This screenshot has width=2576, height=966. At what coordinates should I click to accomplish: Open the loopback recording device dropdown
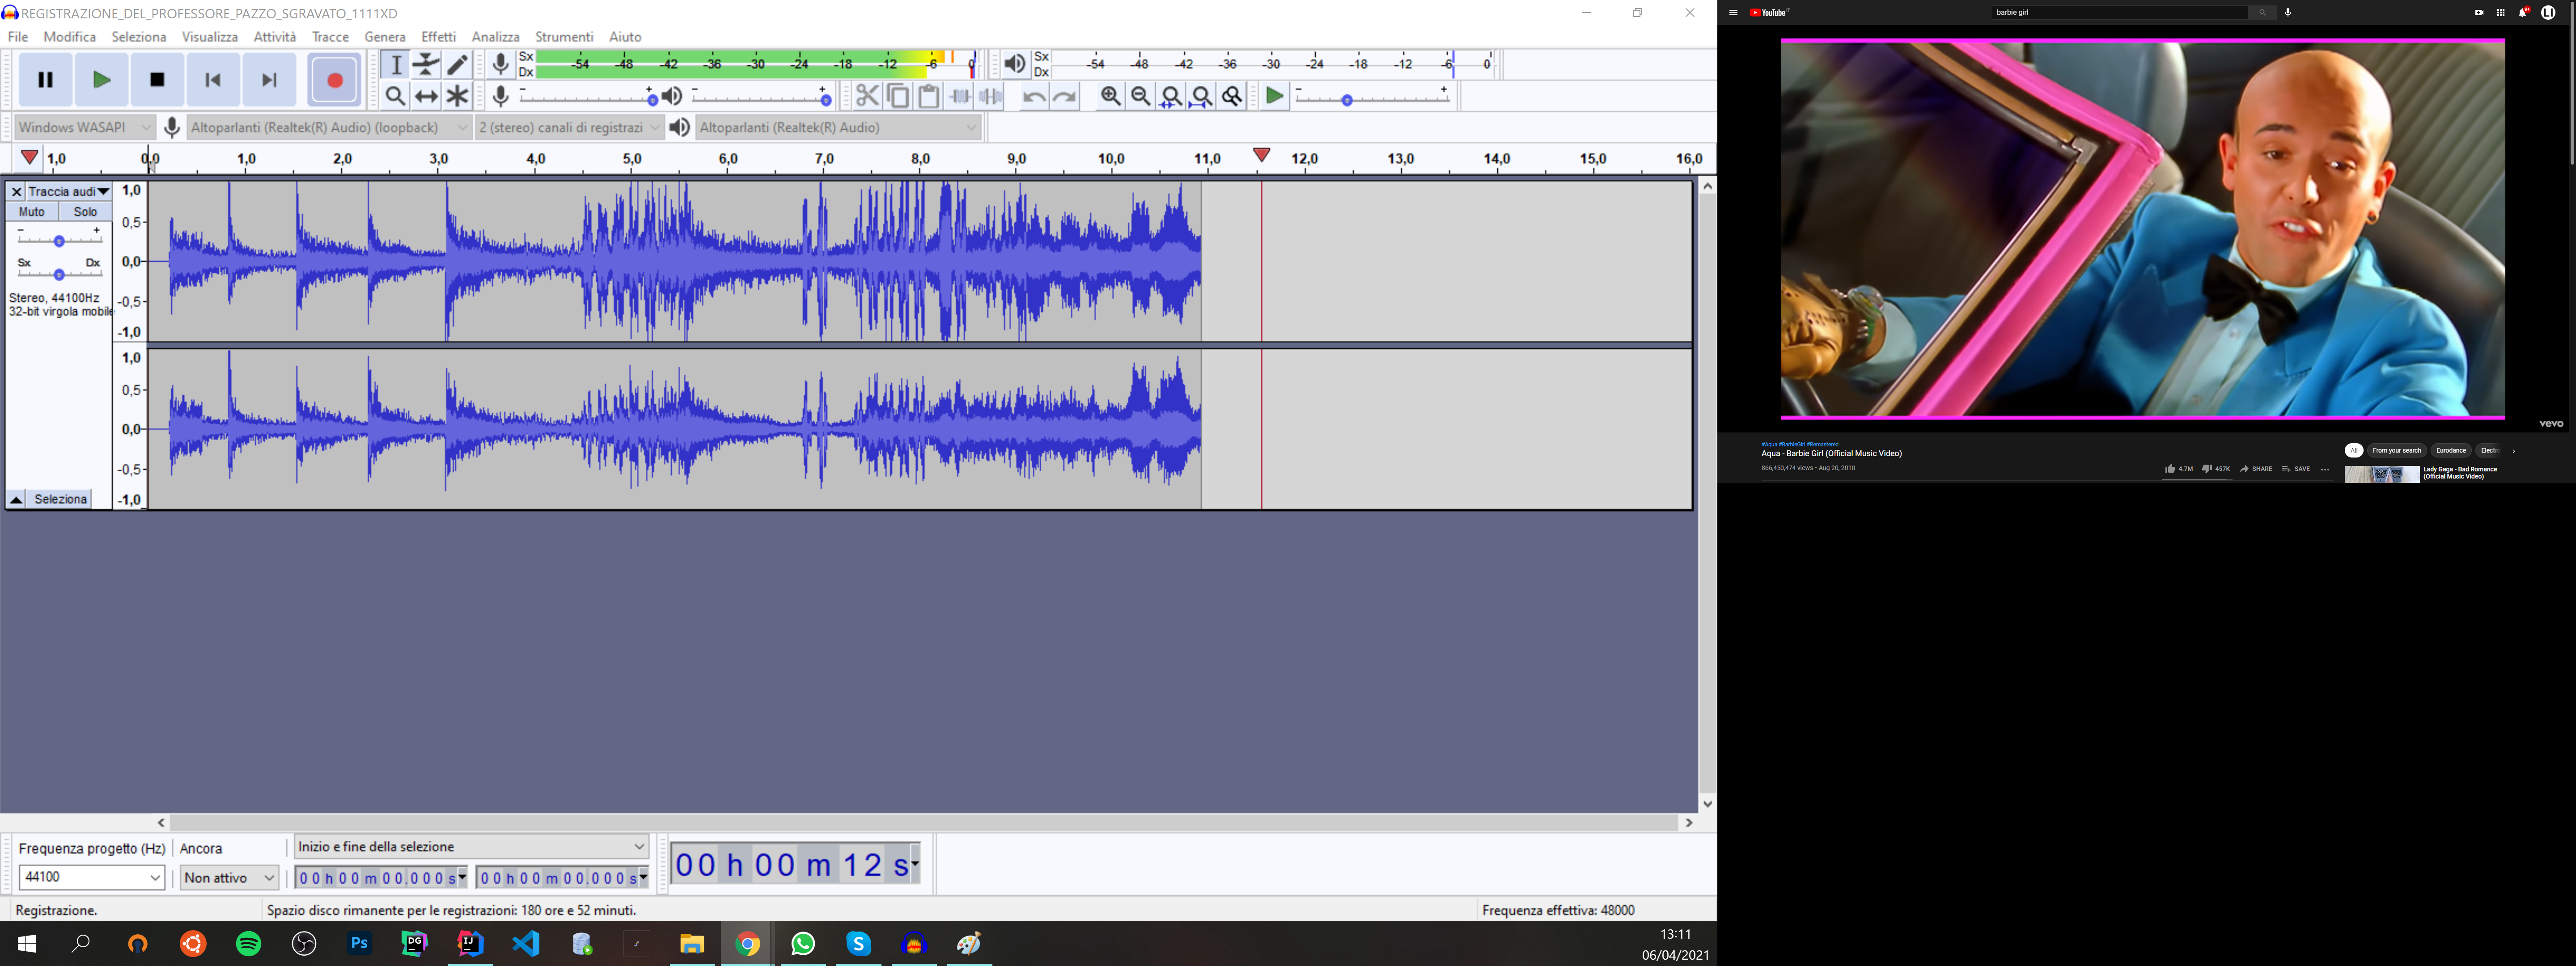[329, 127]
